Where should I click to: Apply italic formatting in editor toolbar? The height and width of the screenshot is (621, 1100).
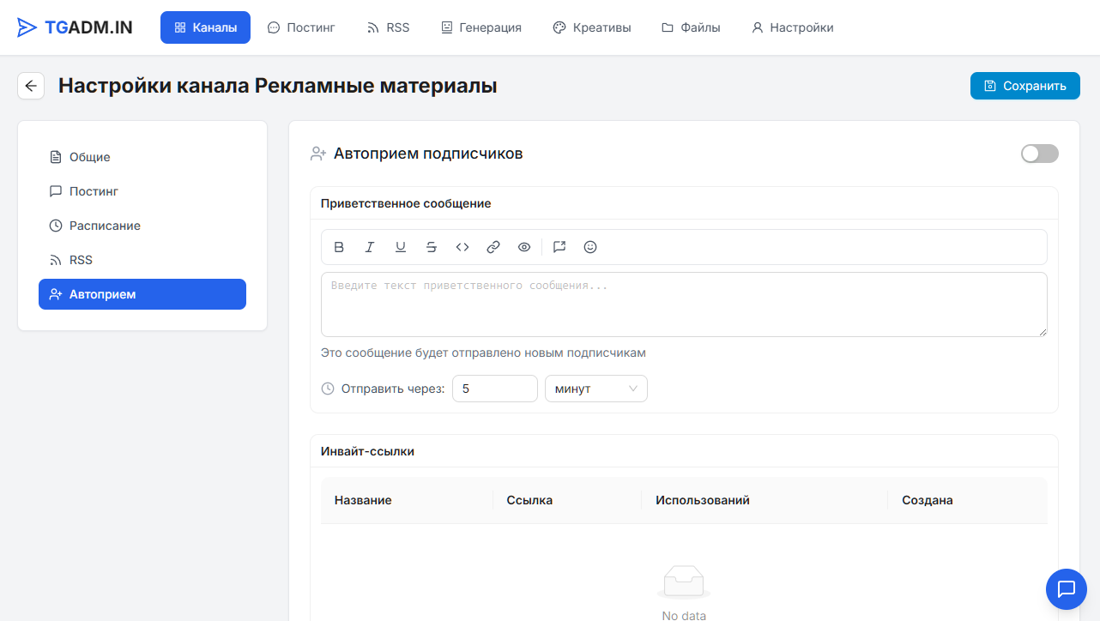pos(370,247)
